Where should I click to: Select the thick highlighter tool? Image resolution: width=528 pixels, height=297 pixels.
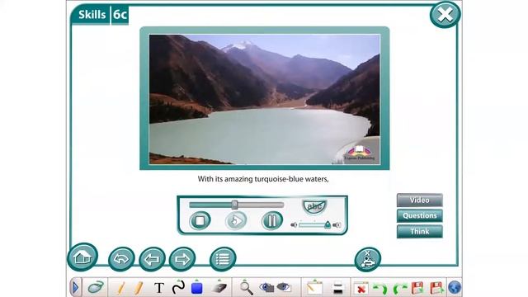click(138, 288)
